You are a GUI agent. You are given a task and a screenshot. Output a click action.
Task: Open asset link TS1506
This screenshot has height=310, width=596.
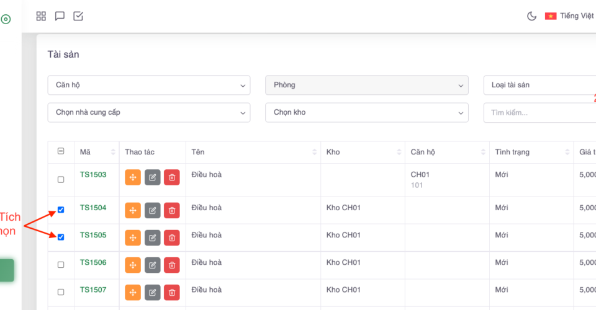pyautogui.click(x=93, y=263)
